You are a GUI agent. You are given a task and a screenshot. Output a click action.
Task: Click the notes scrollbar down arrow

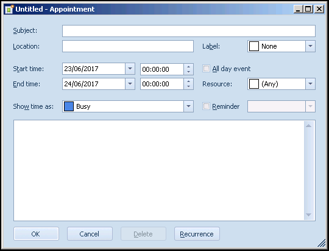(x=308, y=215)
